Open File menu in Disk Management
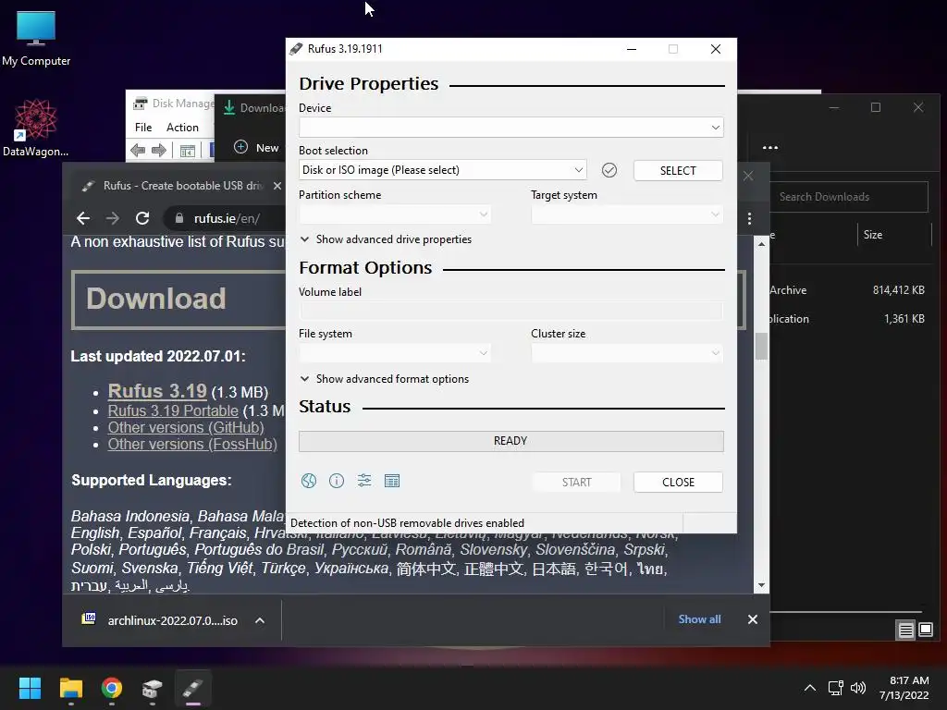This screenshot has height=710, width=947. click(143, 128)
